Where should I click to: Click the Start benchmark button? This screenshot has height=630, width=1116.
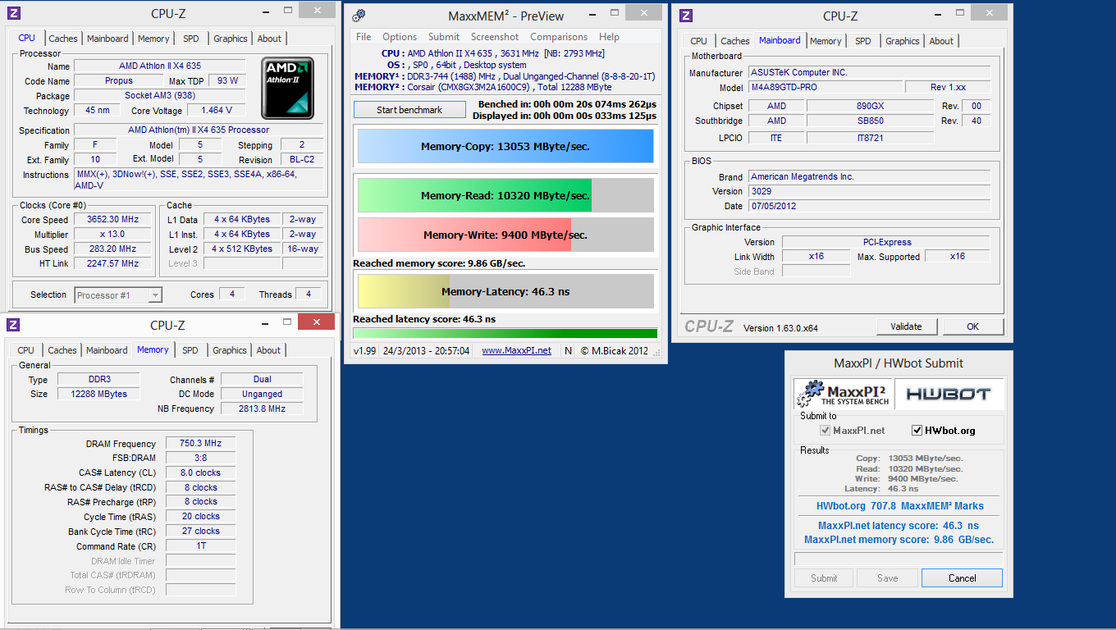409,110
